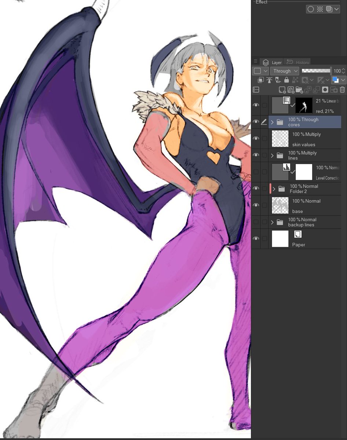Image resolution: width=347 pixels, height=440 pixels.
Task: Show the backup lines folder
Action: tap(256, 222)
